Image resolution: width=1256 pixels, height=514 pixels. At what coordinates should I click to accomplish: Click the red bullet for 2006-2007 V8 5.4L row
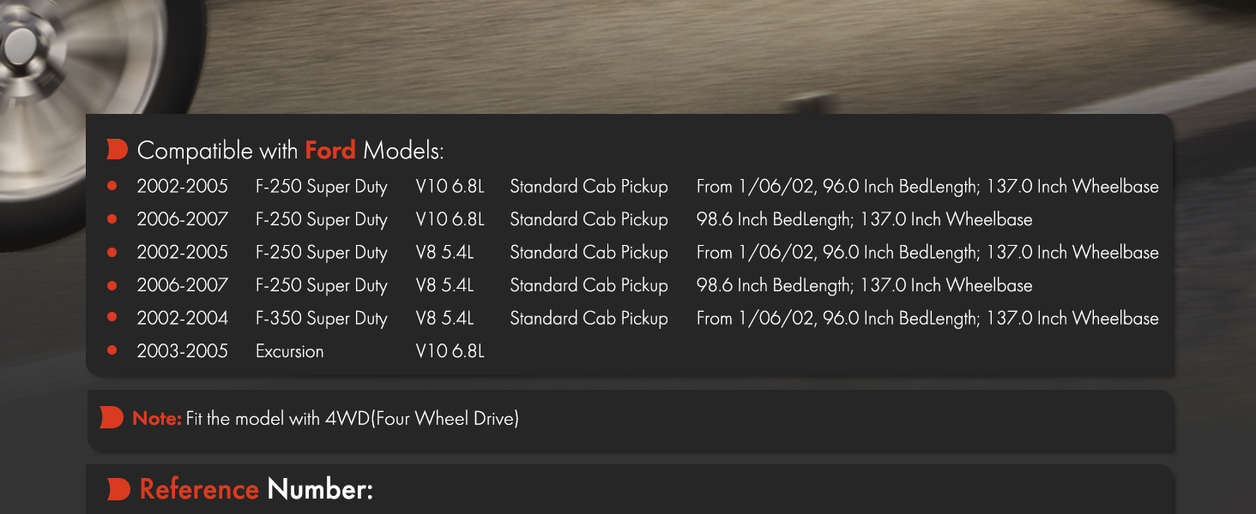tap(112, 285)
